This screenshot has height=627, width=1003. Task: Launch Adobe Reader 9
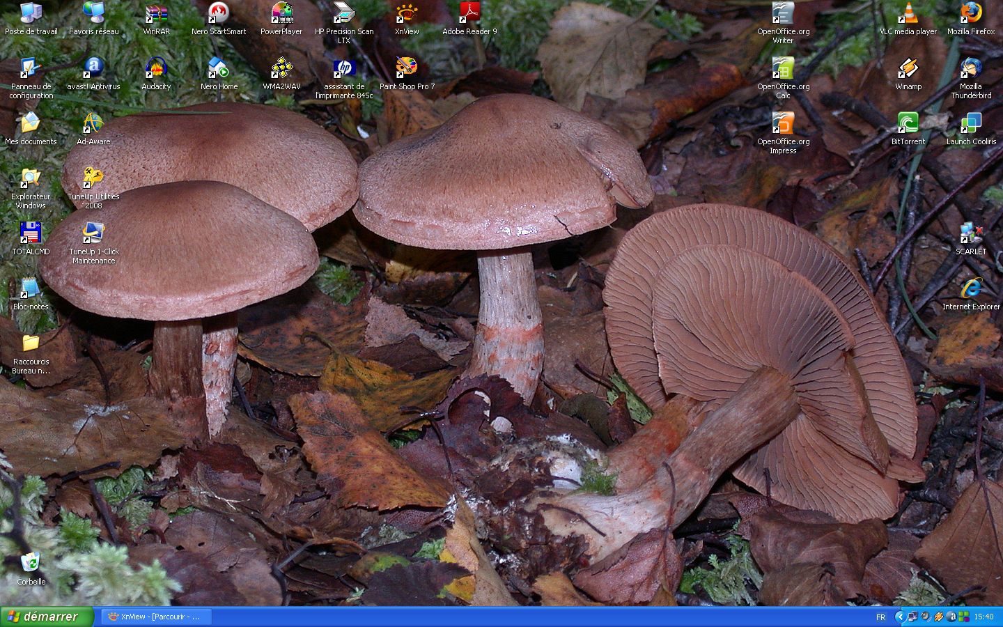[x=469, y=19]
